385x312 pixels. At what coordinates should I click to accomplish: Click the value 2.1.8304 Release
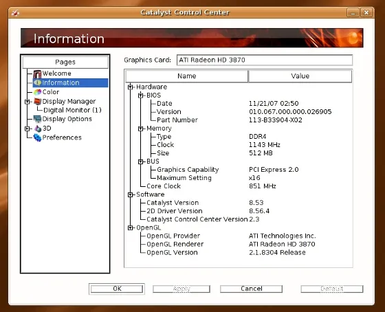point(277,253)
